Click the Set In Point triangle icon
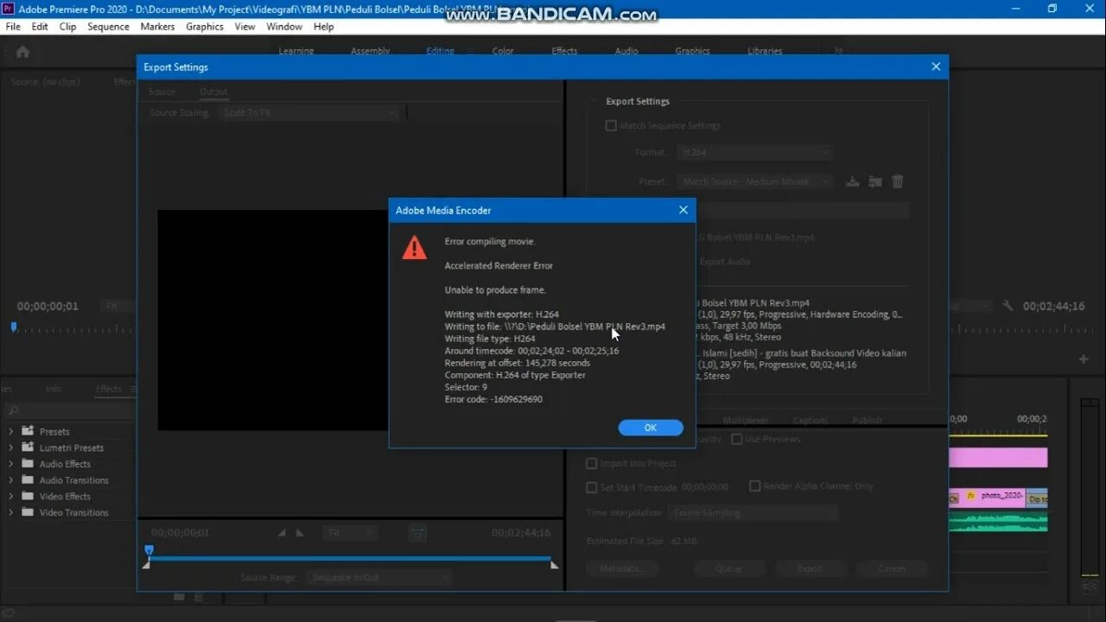 283,533
